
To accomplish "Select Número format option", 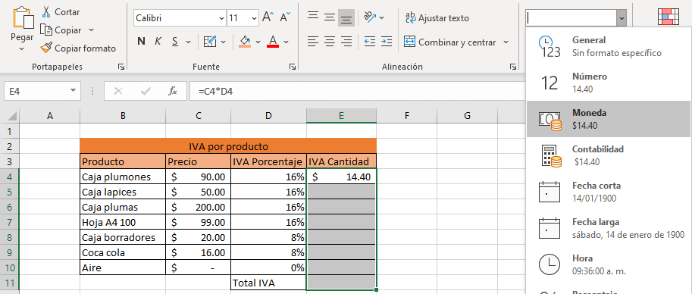I will (x=609, y=83).
